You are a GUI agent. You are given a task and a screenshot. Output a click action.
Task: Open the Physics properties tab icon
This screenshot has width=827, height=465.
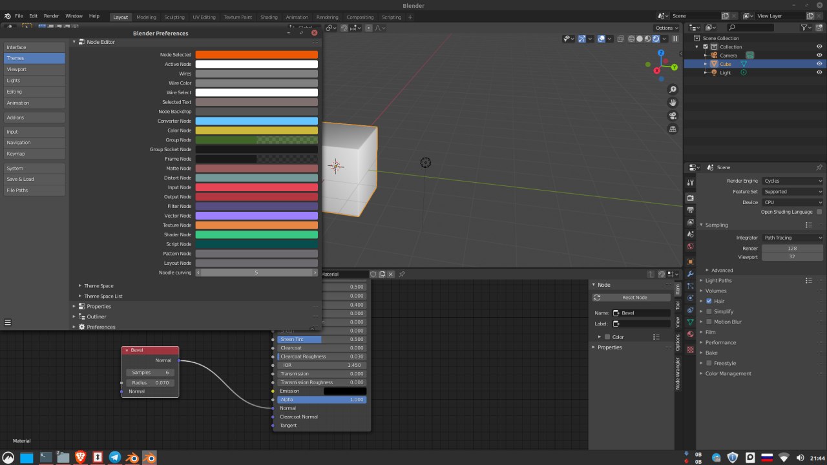point(690,298)
